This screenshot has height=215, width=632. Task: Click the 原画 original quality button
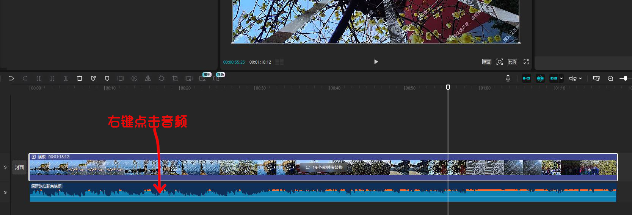487,62
